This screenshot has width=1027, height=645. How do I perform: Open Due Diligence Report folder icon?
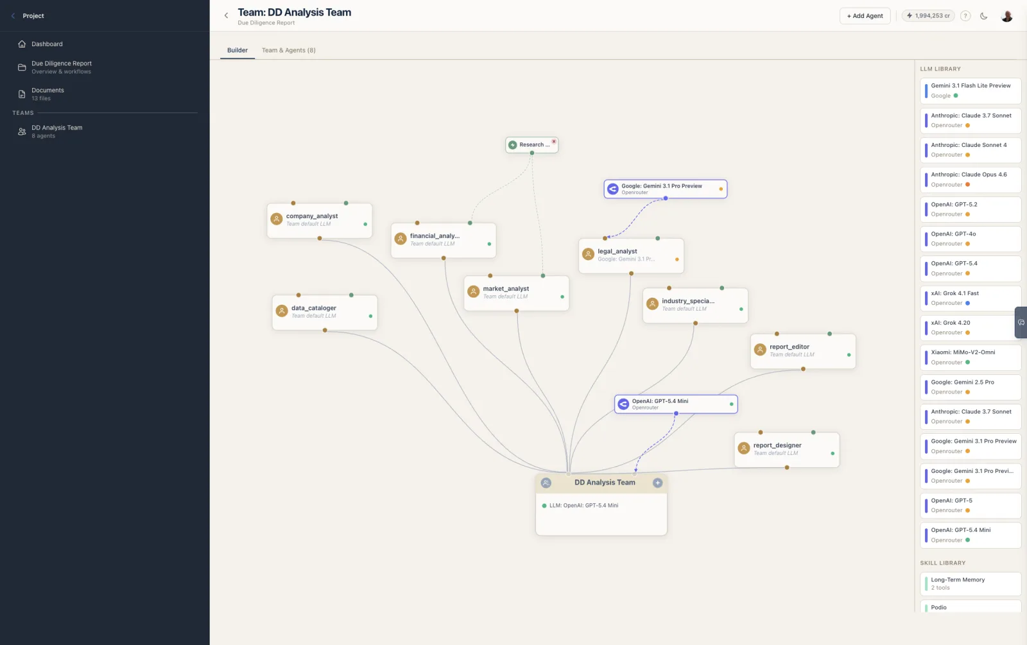22,67
